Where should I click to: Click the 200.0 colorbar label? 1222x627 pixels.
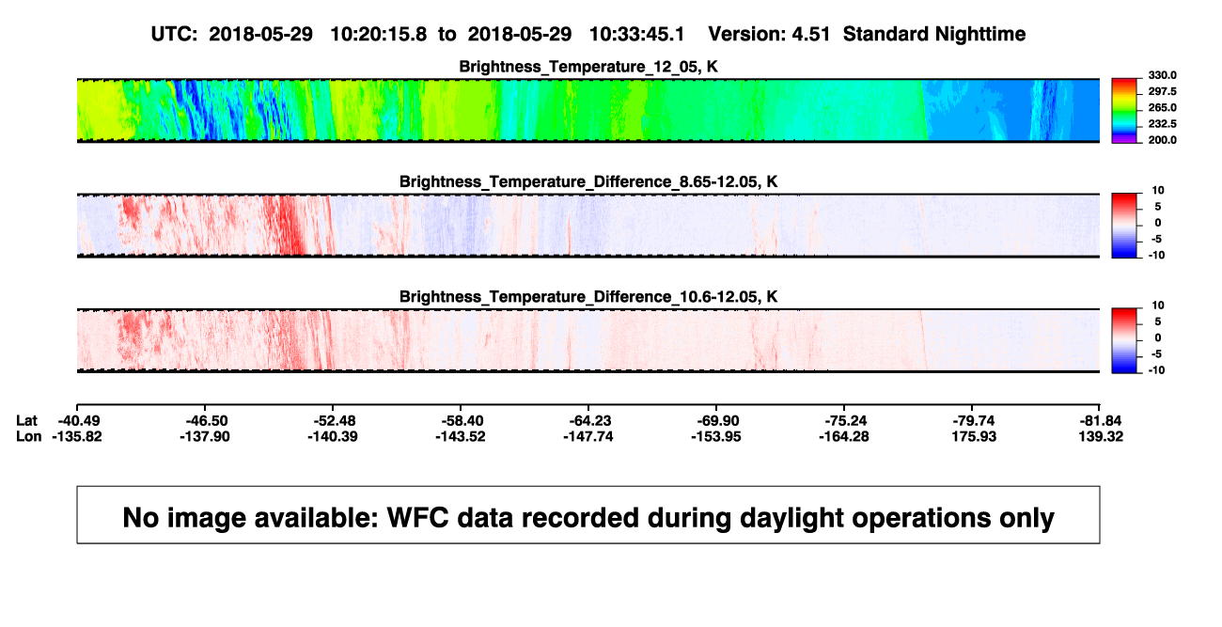1161,139
